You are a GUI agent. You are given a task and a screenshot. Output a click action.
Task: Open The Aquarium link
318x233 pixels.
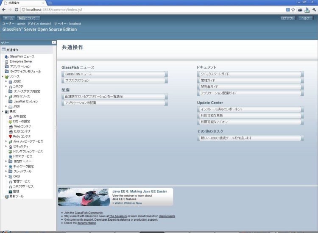coord(118,216)
